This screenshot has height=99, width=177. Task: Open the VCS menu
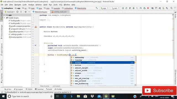[x=61, y=5]
